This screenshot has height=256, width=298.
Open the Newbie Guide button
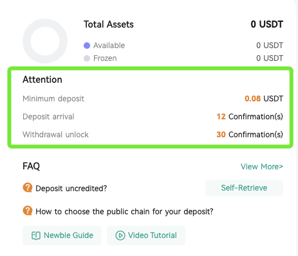point(62,235)
